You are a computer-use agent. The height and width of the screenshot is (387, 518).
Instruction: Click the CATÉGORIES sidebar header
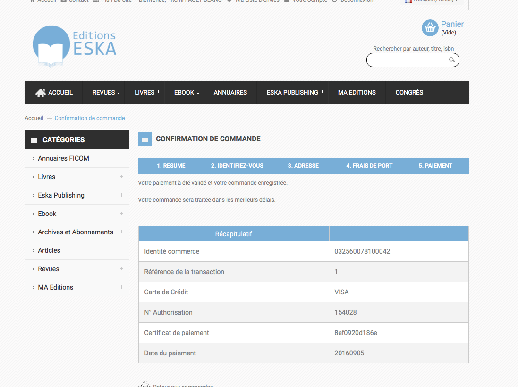click(77, 140)
